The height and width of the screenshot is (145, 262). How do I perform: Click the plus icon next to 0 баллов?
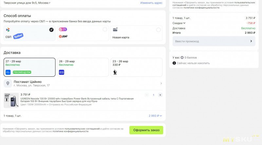pos(182,57)
